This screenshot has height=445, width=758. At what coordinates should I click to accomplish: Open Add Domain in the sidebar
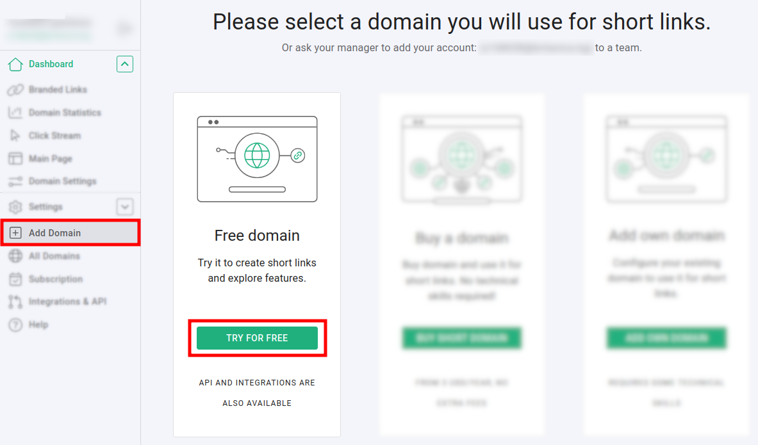[x=55, y=233]
